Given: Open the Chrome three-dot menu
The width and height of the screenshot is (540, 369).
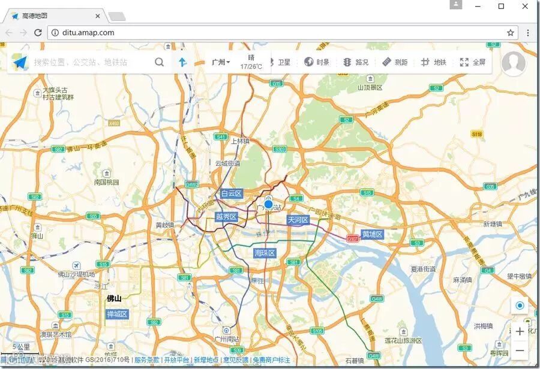Looking at the screenshot, I should 527,33.
